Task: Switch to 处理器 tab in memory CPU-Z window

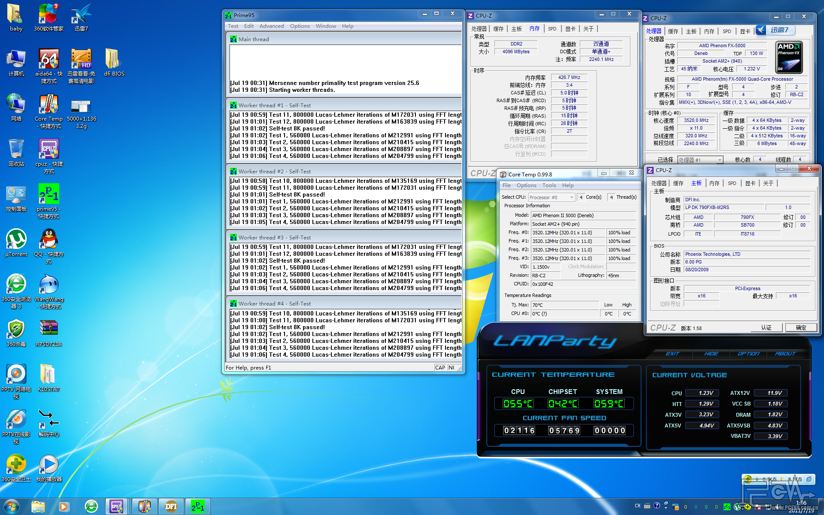Action: 479,29
